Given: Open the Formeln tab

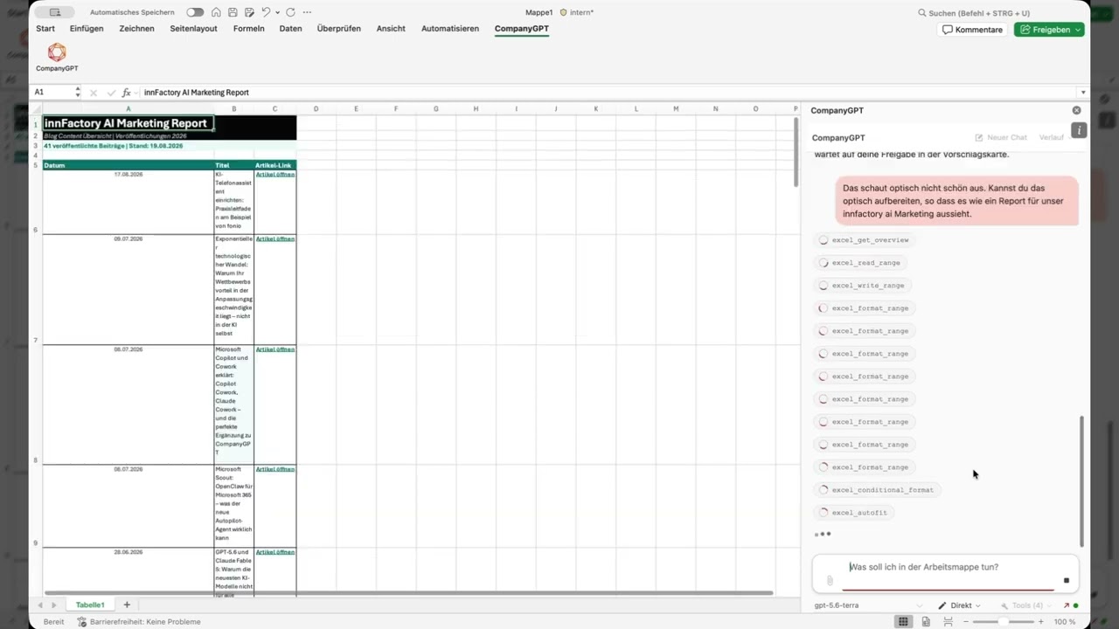Looking at the screenshot, I should [x=249, y=29].
